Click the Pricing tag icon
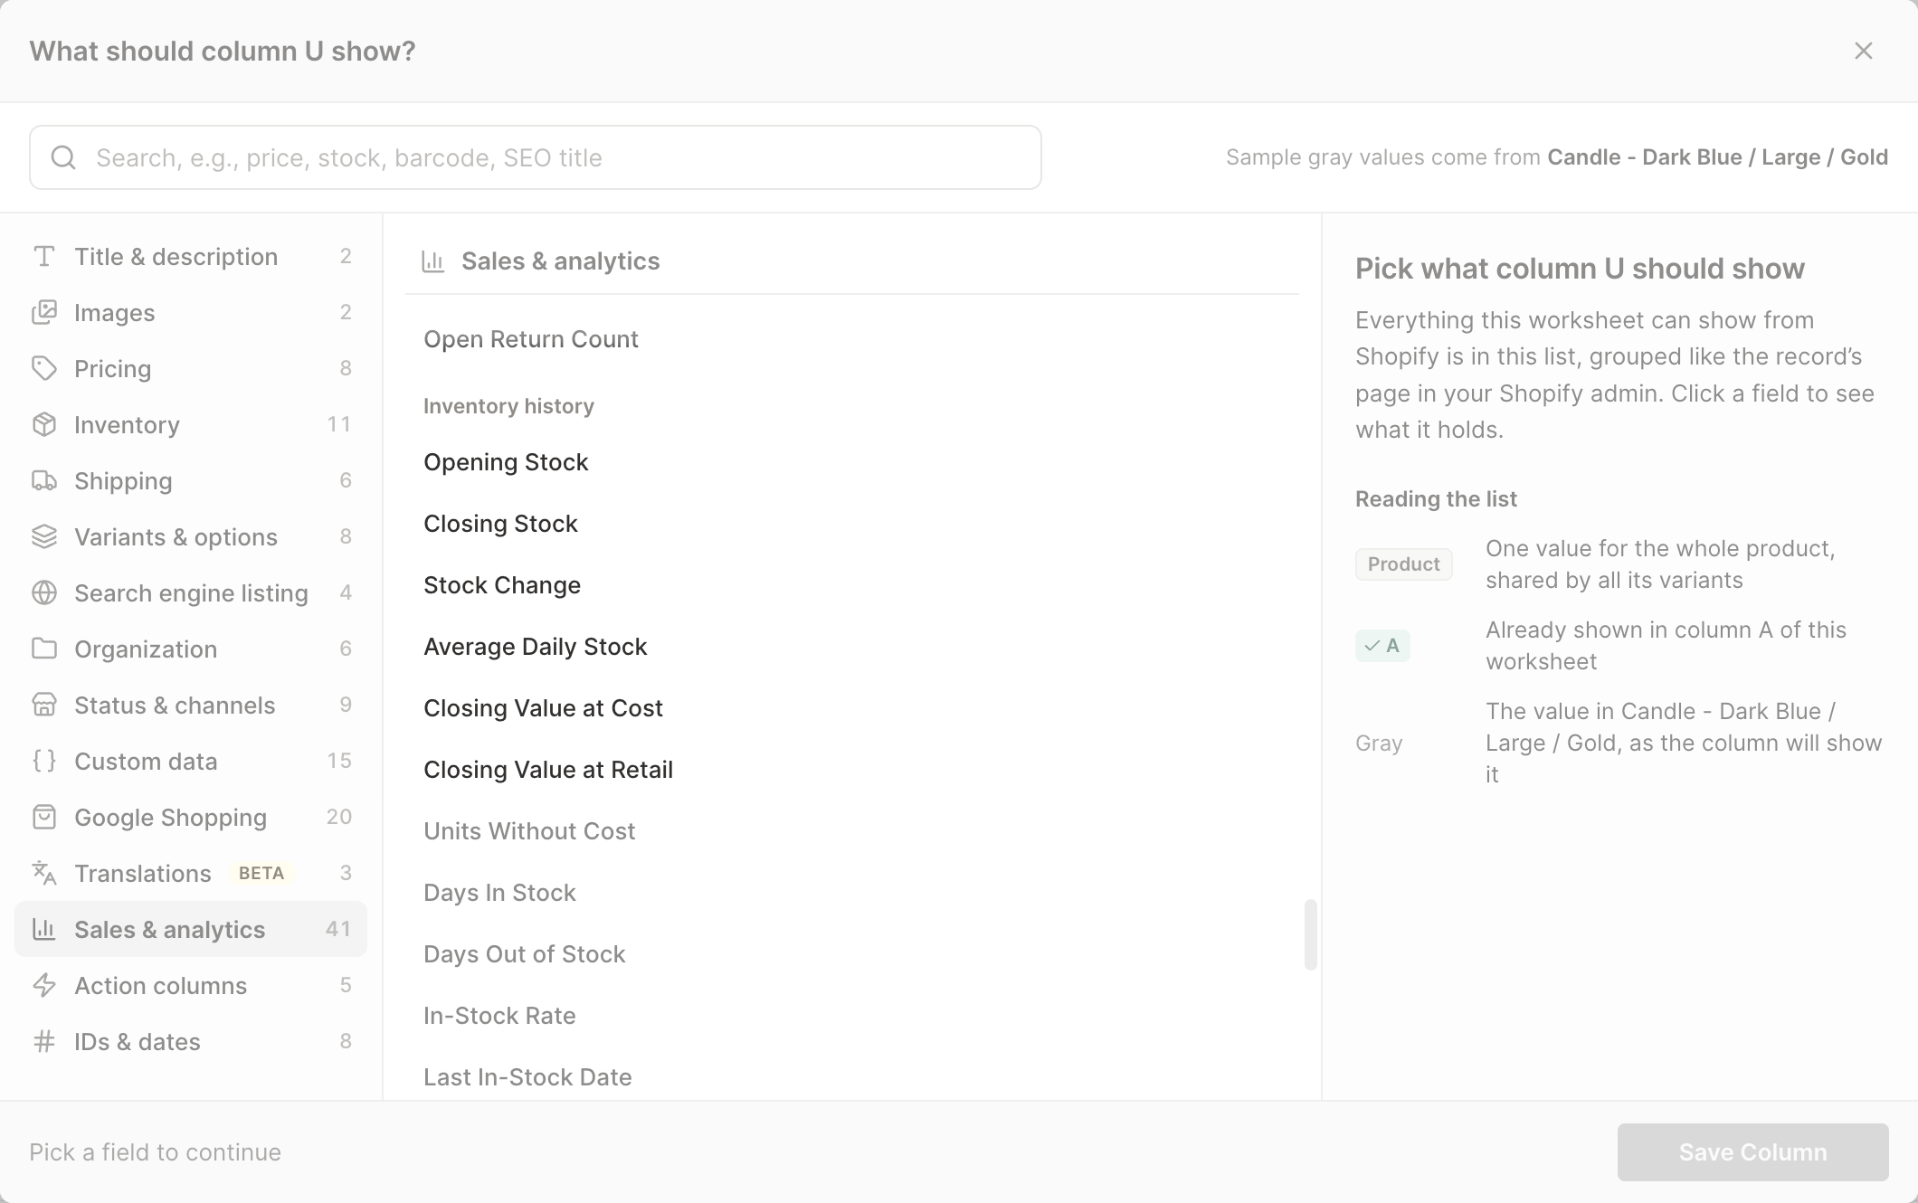This screenshot has width=1918, height=1203. [44, 369]
